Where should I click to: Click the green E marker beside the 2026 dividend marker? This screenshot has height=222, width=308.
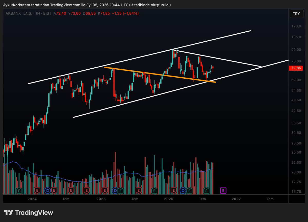click(189, 190)
